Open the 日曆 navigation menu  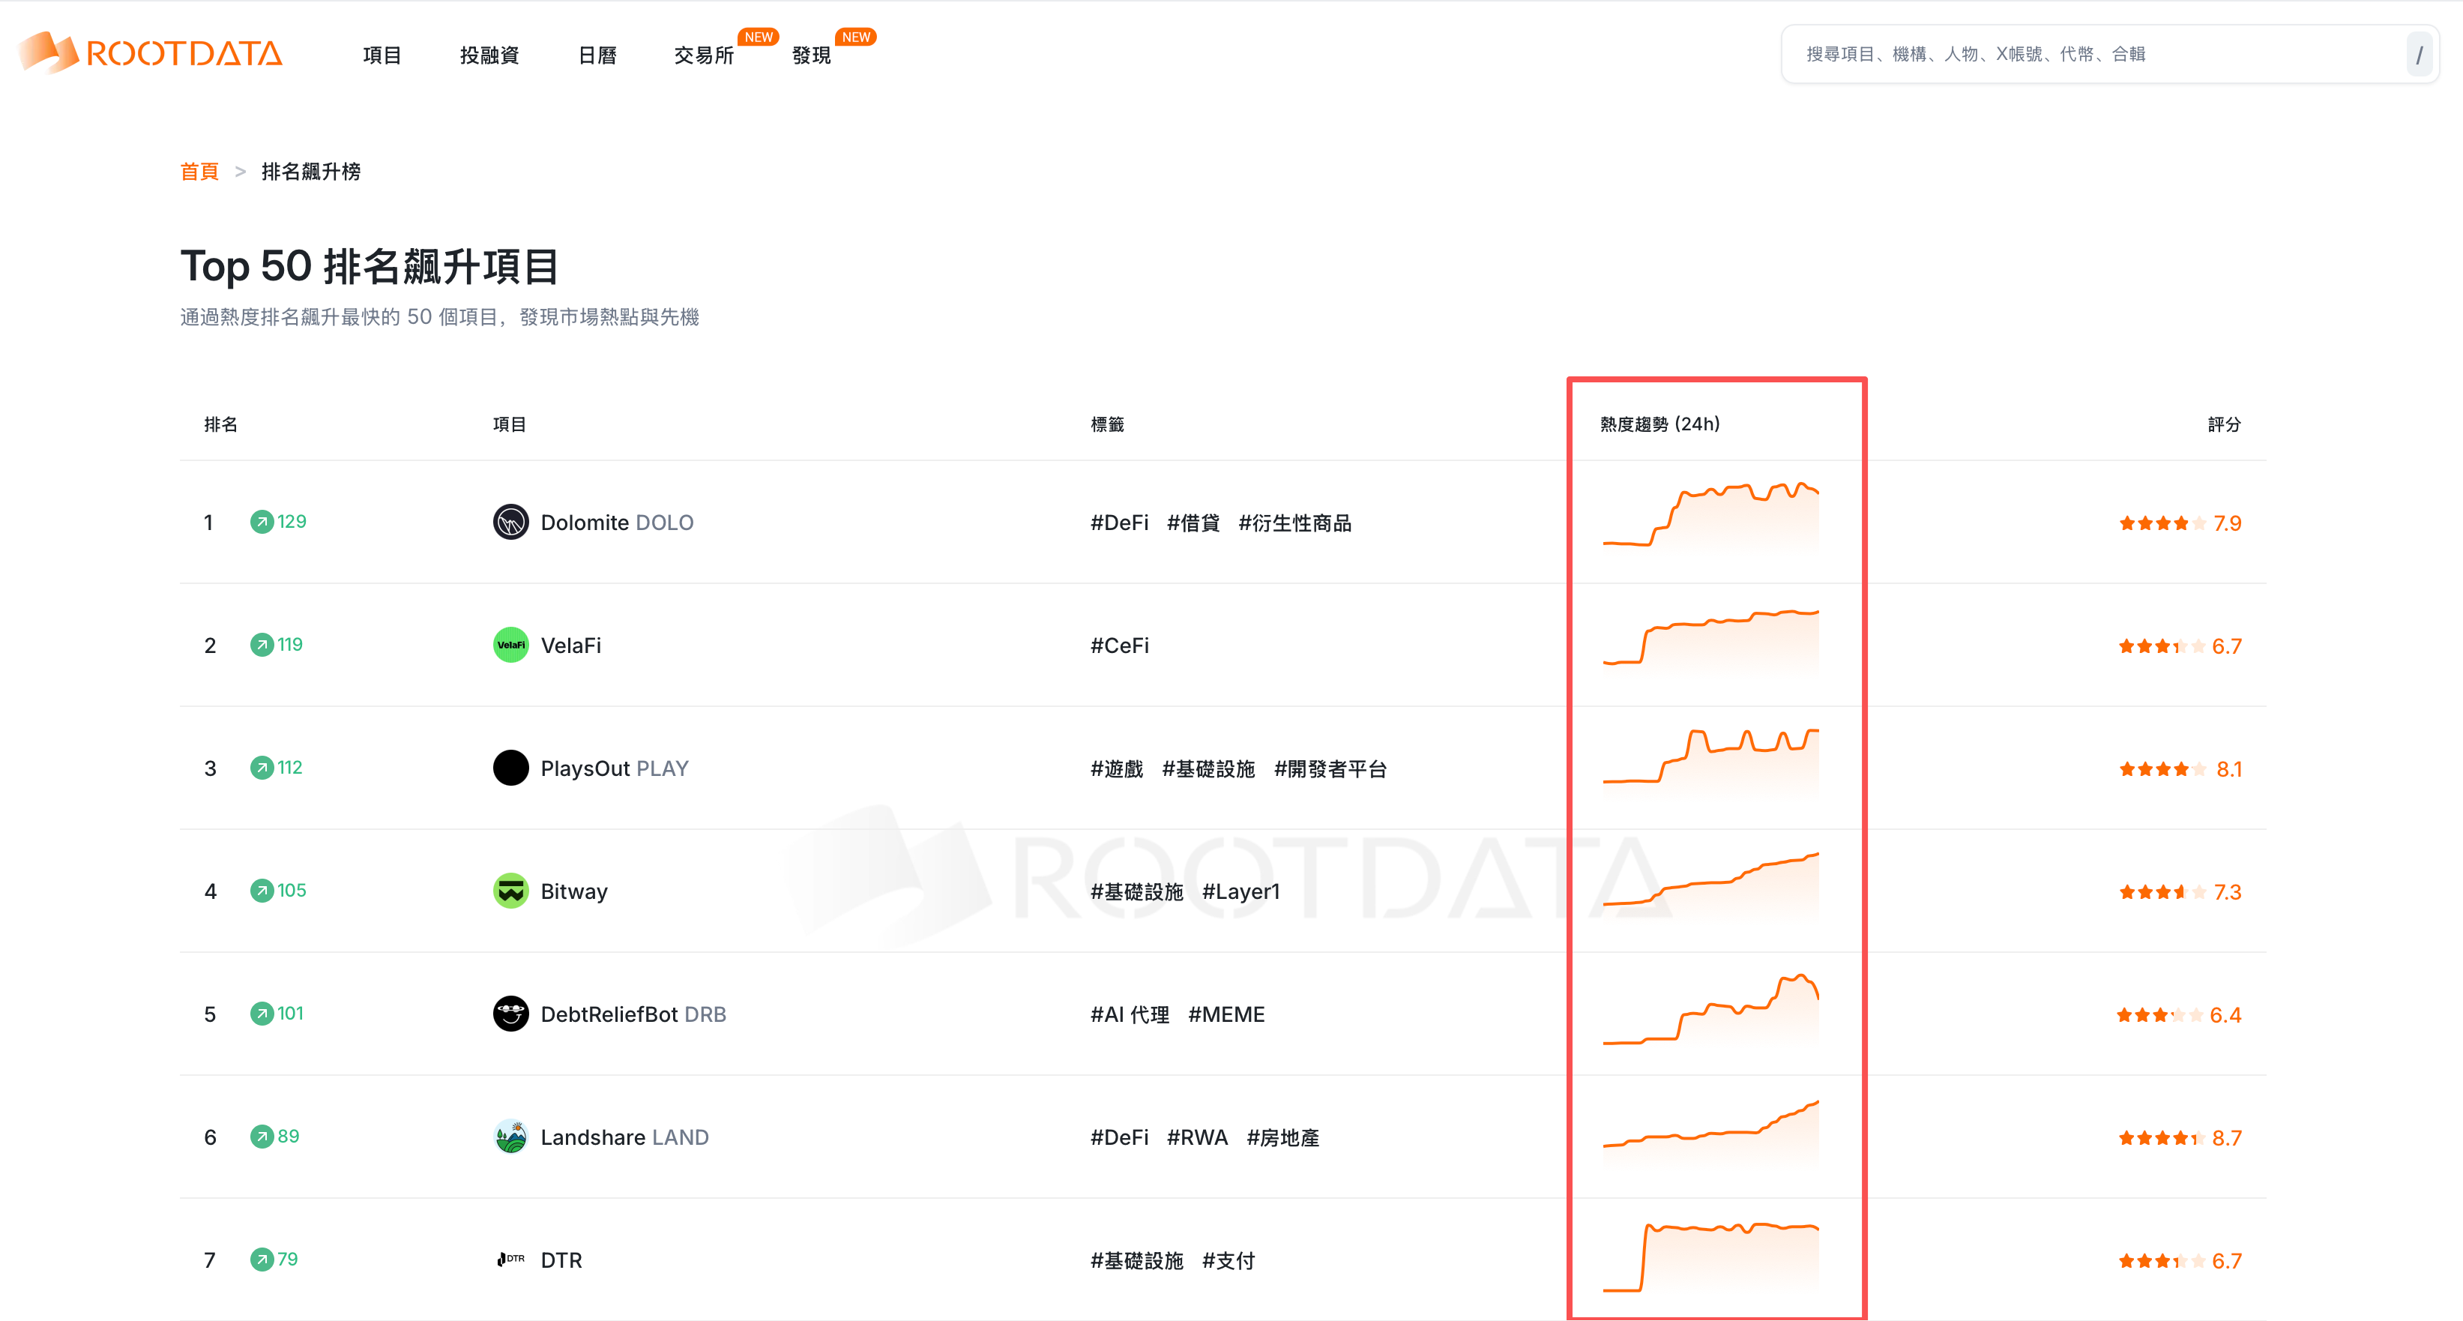(597, 55)
